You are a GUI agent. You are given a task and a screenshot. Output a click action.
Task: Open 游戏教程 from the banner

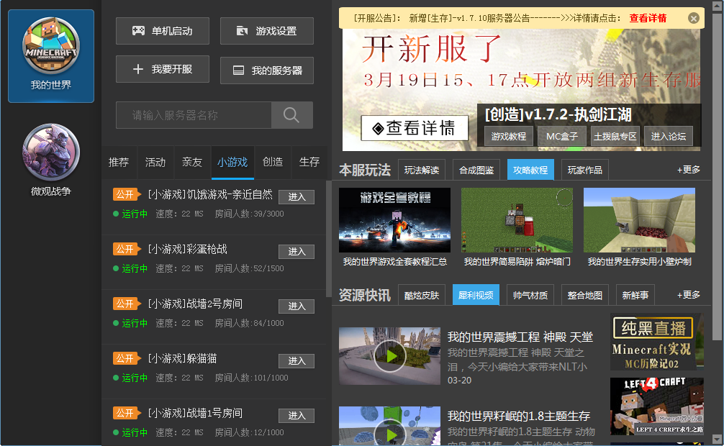(508, 136)
